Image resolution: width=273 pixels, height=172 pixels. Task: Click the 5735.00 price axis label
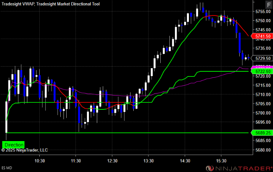point(263,48)
